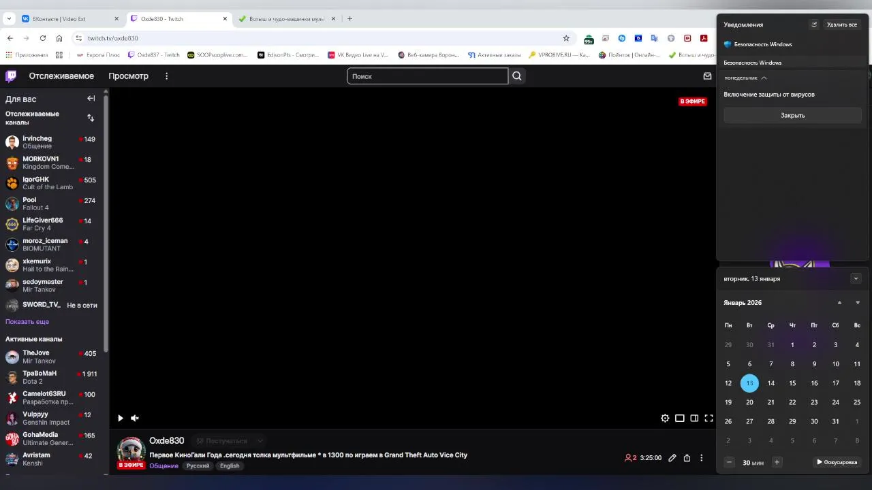The width and height of the screenshot is (872, 490).
Task: Play the stream with the play button
Action: pos(121,418)
